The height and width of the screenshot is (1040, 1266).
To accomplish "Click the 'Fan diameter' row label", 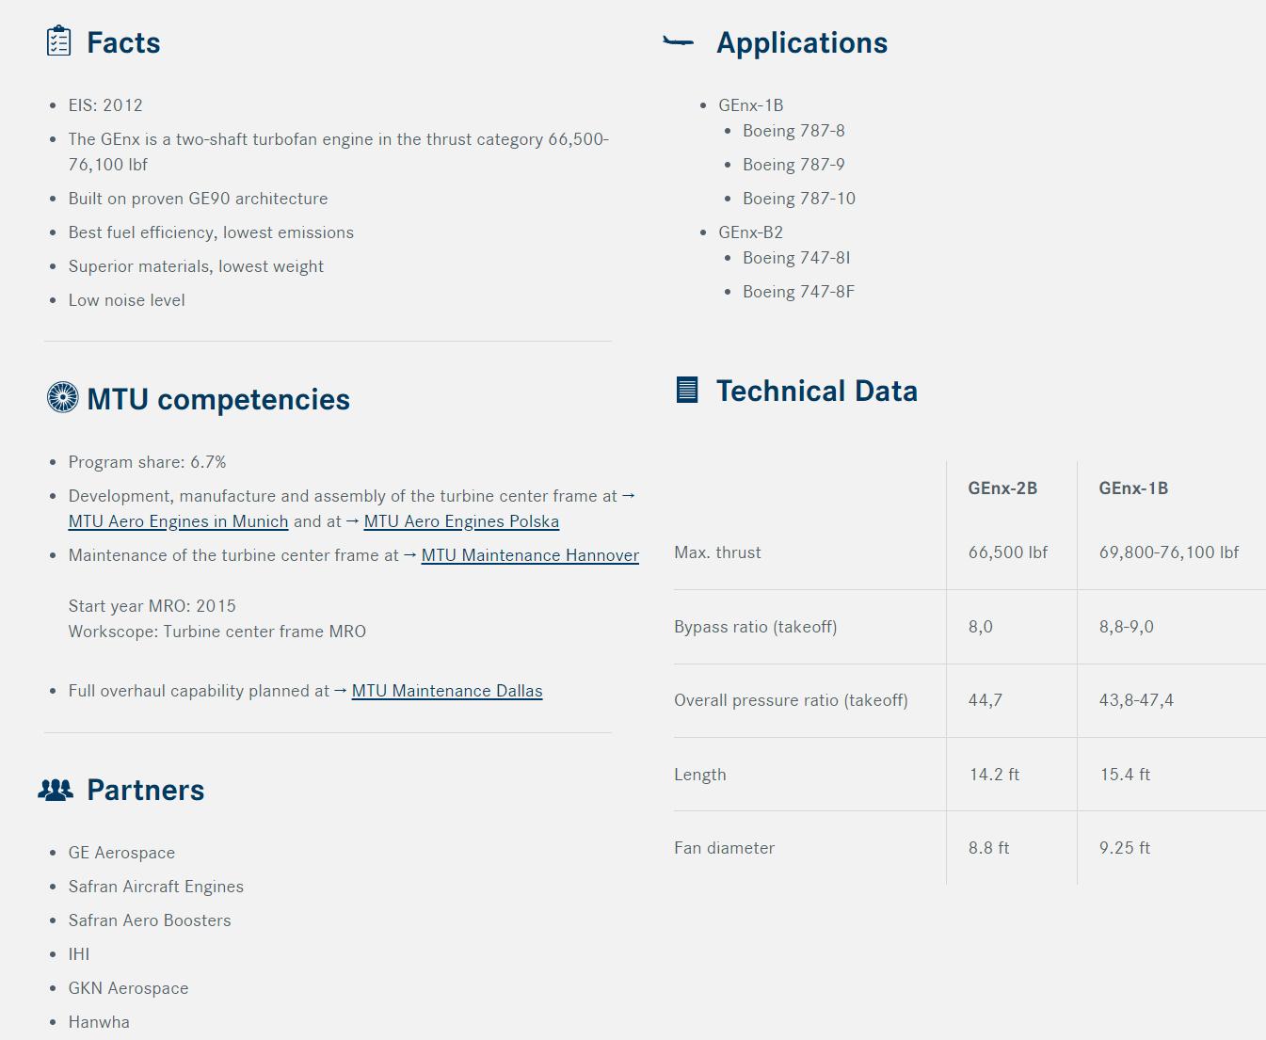I will pos(724,848).
